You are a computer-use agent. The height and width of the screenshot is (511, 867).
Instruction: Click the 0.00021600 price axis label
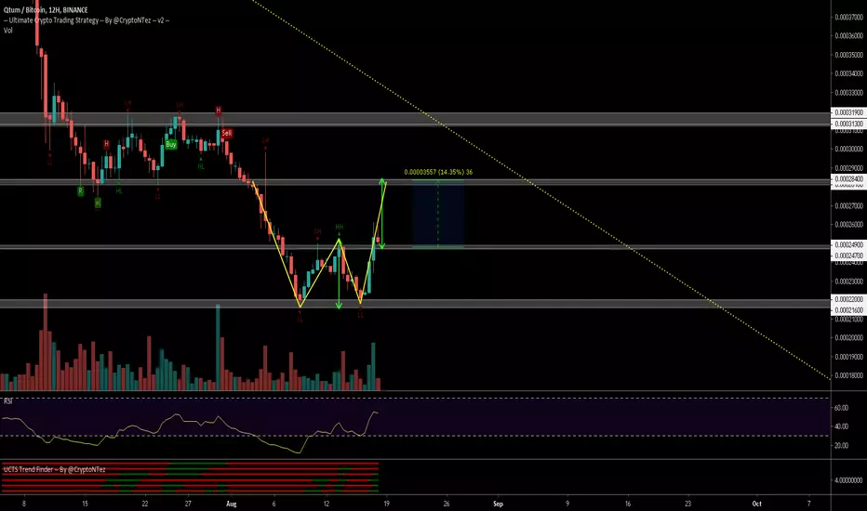click(x=848, y=310)
